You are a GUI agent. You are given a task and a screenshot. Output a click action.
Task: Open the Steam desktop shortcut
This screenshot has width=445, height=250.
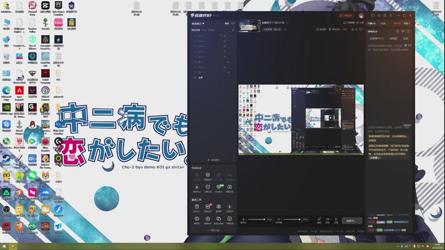6,160
